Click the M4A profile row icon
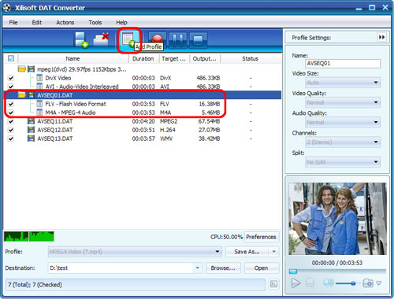394x299 pixels. pos(39,113)
